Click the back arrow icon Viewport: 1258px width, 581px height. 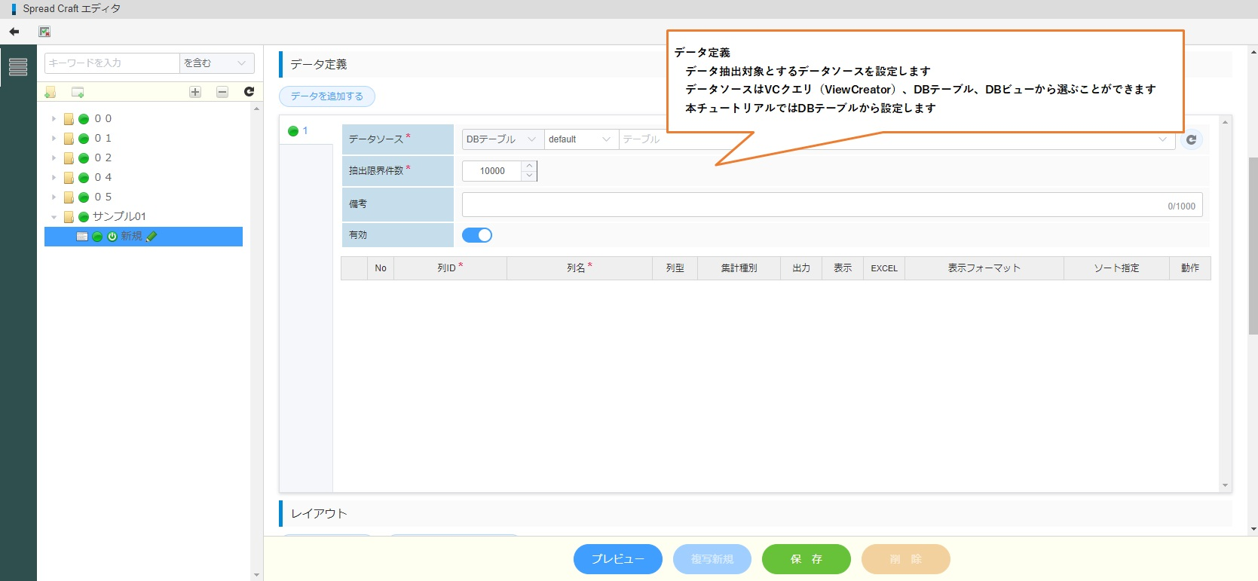[14, 32]
